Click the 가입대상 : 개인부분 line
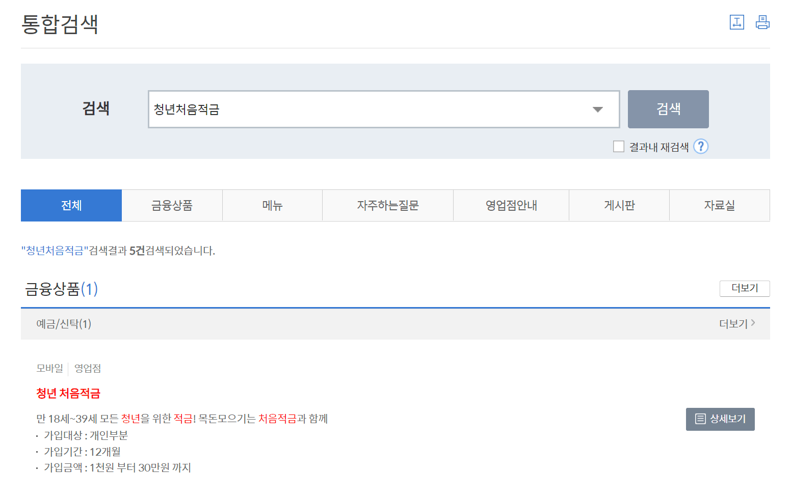 pos(86,435)
